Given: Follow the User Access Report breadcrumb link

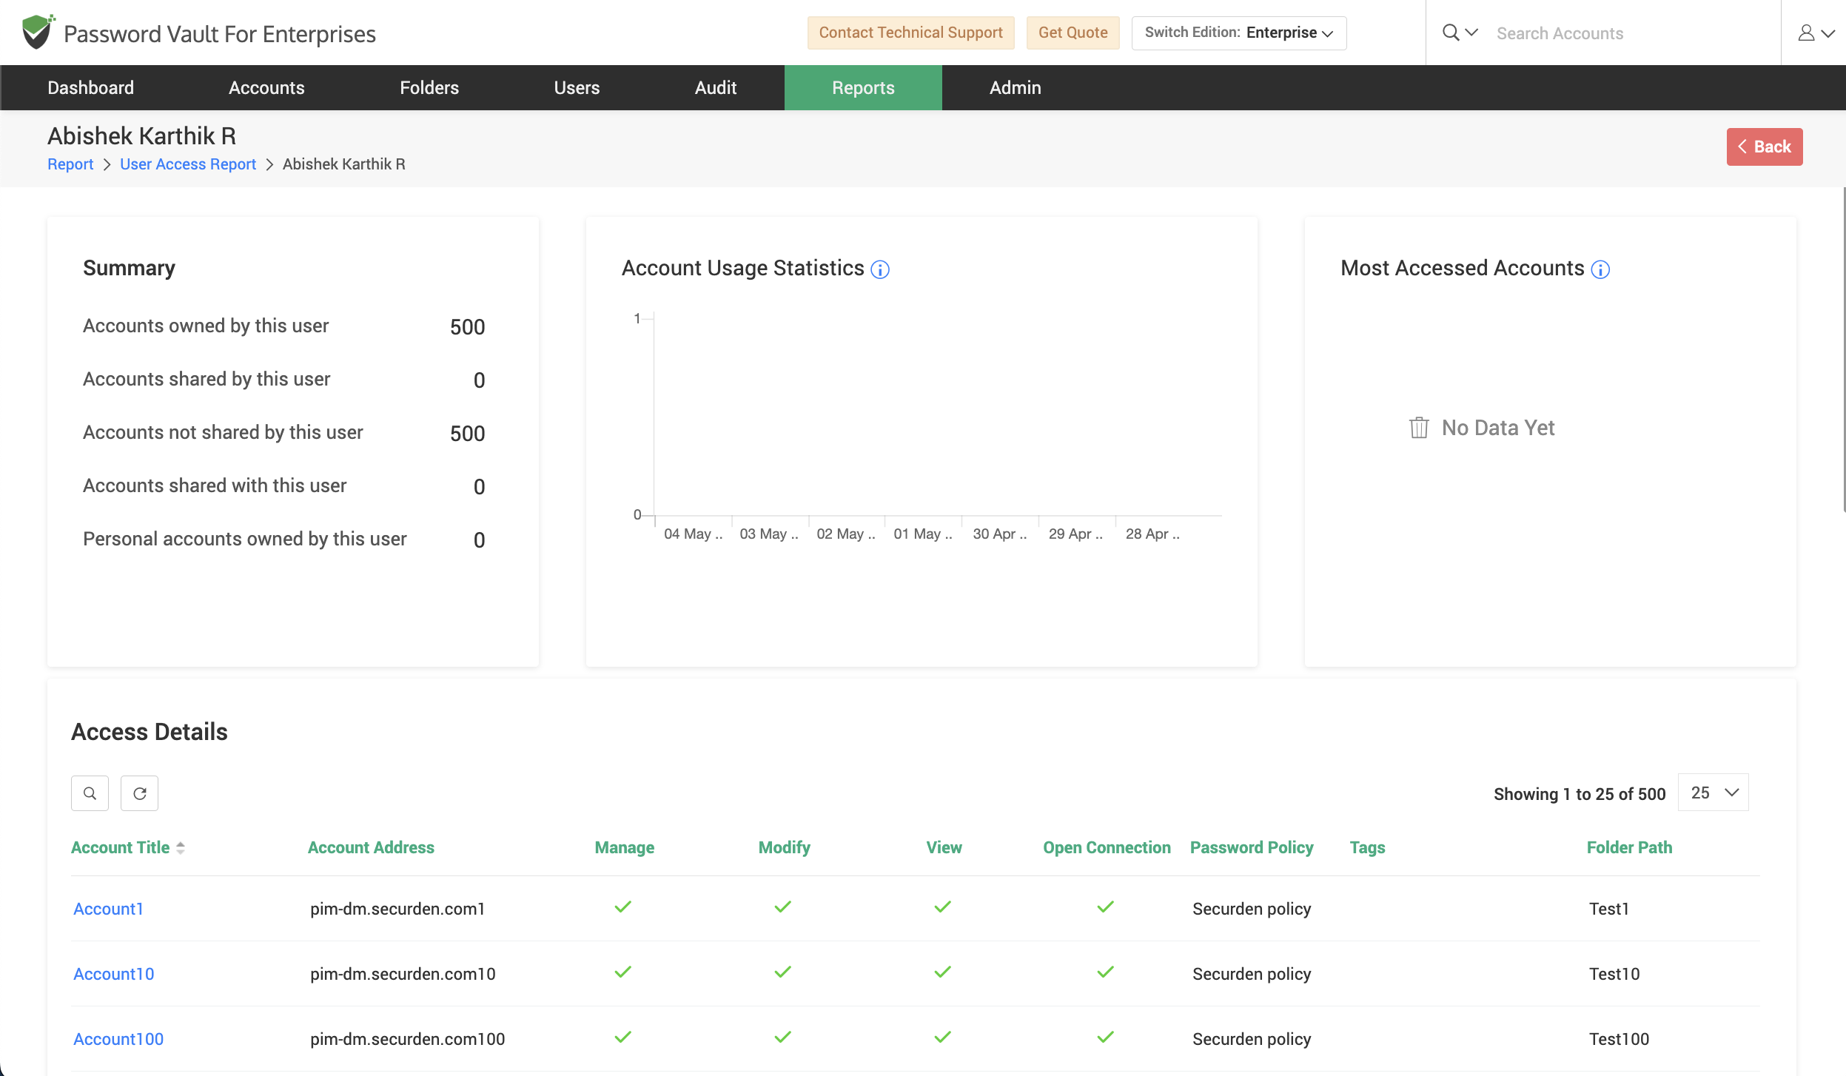Looking at the screenshot, I should coord(188,164).
